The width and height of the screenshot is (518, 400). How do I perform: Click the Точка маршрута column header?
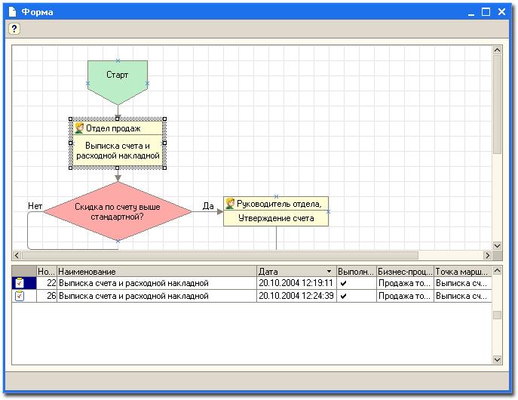[x=462, y=271]
